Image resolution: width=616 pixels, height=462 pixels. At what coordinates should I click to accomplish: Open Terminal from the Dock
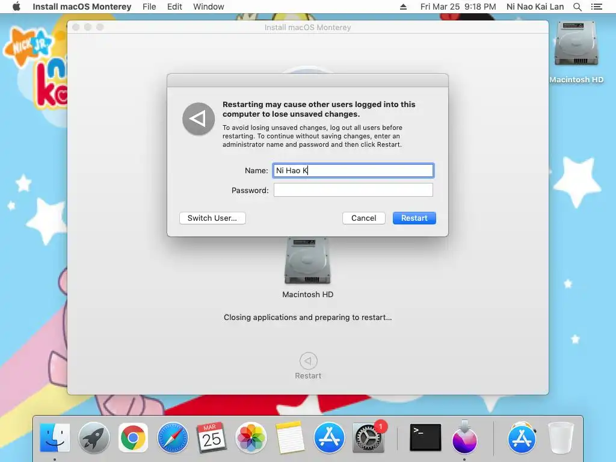[x=425, y=437]
